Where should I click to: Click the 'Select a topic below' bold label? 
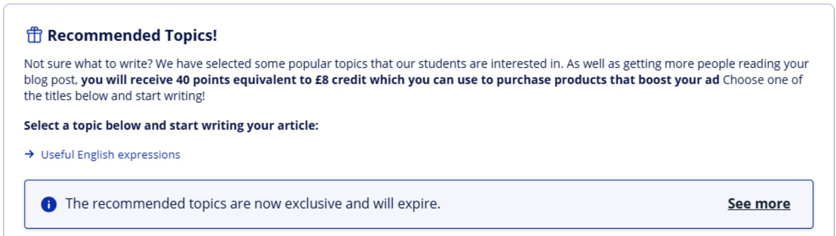[171, 126]
